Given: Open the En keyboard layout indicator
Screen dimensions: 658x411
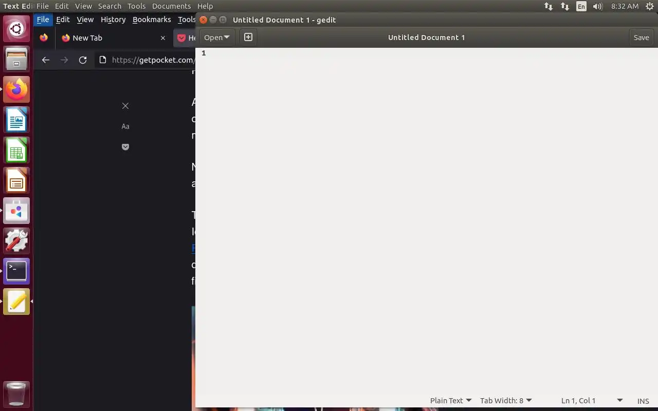Looking at the screenshot, I should tap(581, 6).
